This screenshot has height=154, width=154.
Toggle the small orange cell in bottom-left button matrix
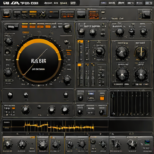[14, 108]
